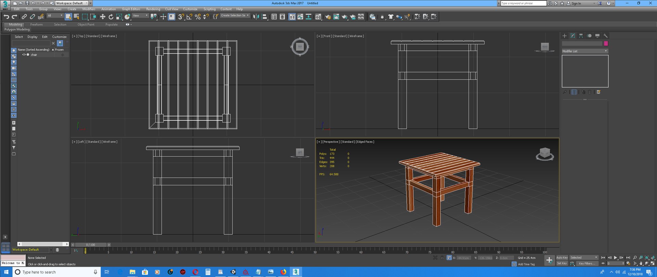Toggle Key Mode in playback controls

click(603, 263)
